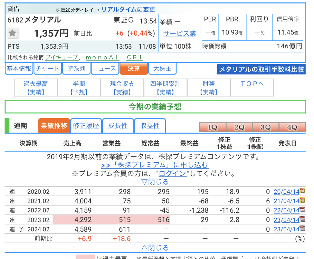
Task: Click the 2023.02 sales value 4,292
Action: pos(83,220)
